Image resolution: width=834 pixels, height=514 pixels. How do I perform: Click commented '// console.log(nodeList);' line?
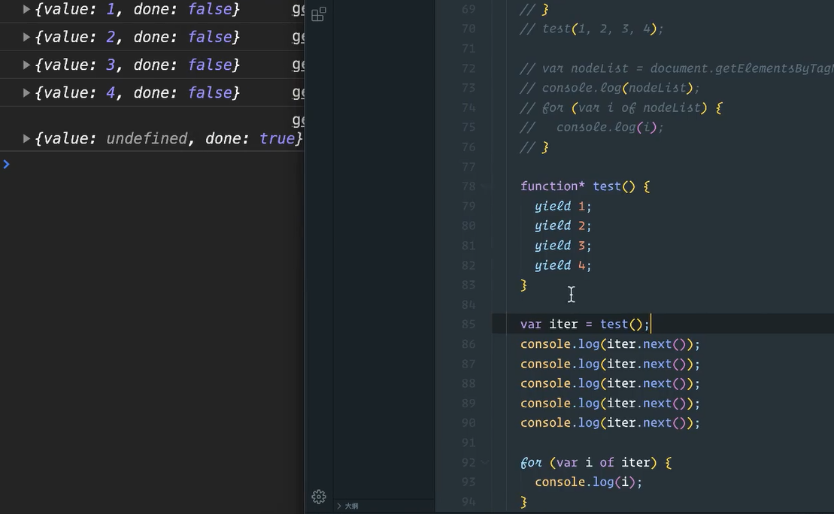click(610, 88)
